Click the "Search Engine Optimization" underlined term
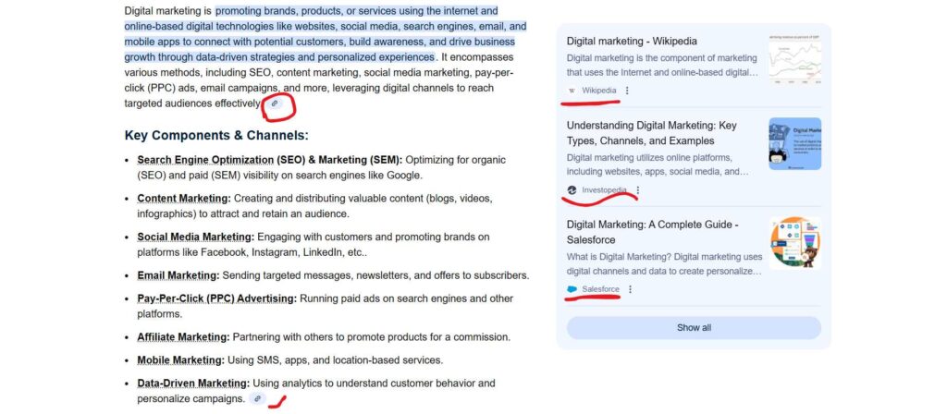The width and height of the screenshot is (947, 414). tap(205, 160)
